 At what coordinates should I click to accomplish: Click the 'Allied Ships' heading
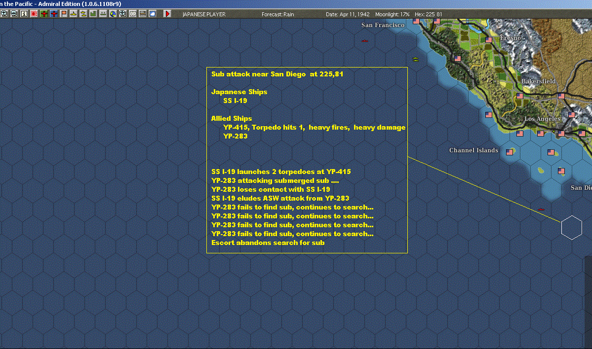[x=232, y=118]
